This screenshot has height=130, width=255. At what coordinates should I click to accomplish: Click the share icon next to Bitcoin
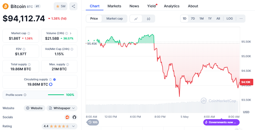pyautogui.click(x=73, y=6)
